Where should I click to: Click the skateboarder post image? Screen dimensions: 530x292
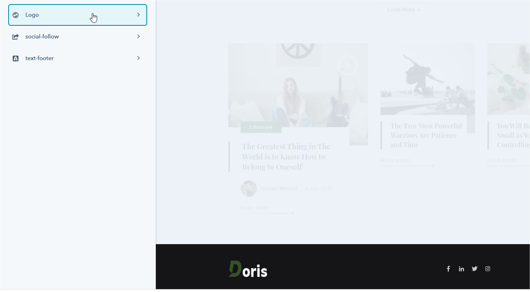coord(428,79)
